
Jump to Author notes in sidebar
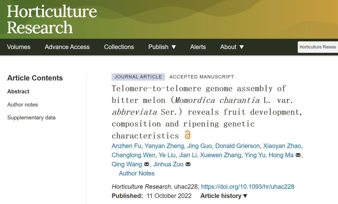(x=22, y=105)
